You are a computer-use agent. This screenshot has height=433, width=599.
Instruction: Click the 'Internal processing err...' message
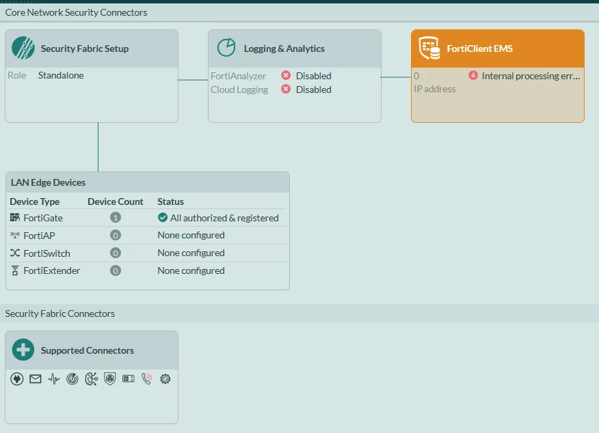(531, 76)
